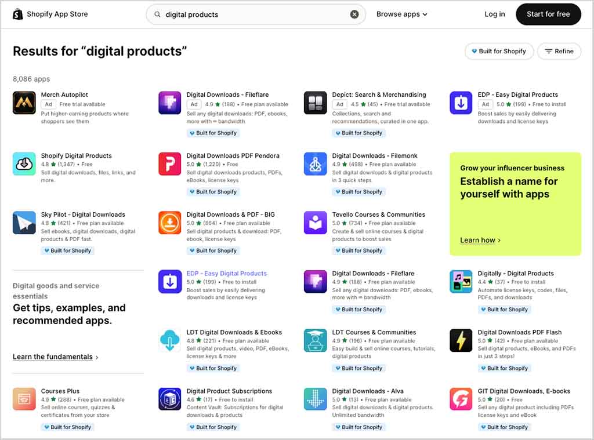Screen dimensions: 594x440
Task: Open Digital Downloads PDF Flash lightning icon
Action: pyautogui.click(x=461, y=340)
